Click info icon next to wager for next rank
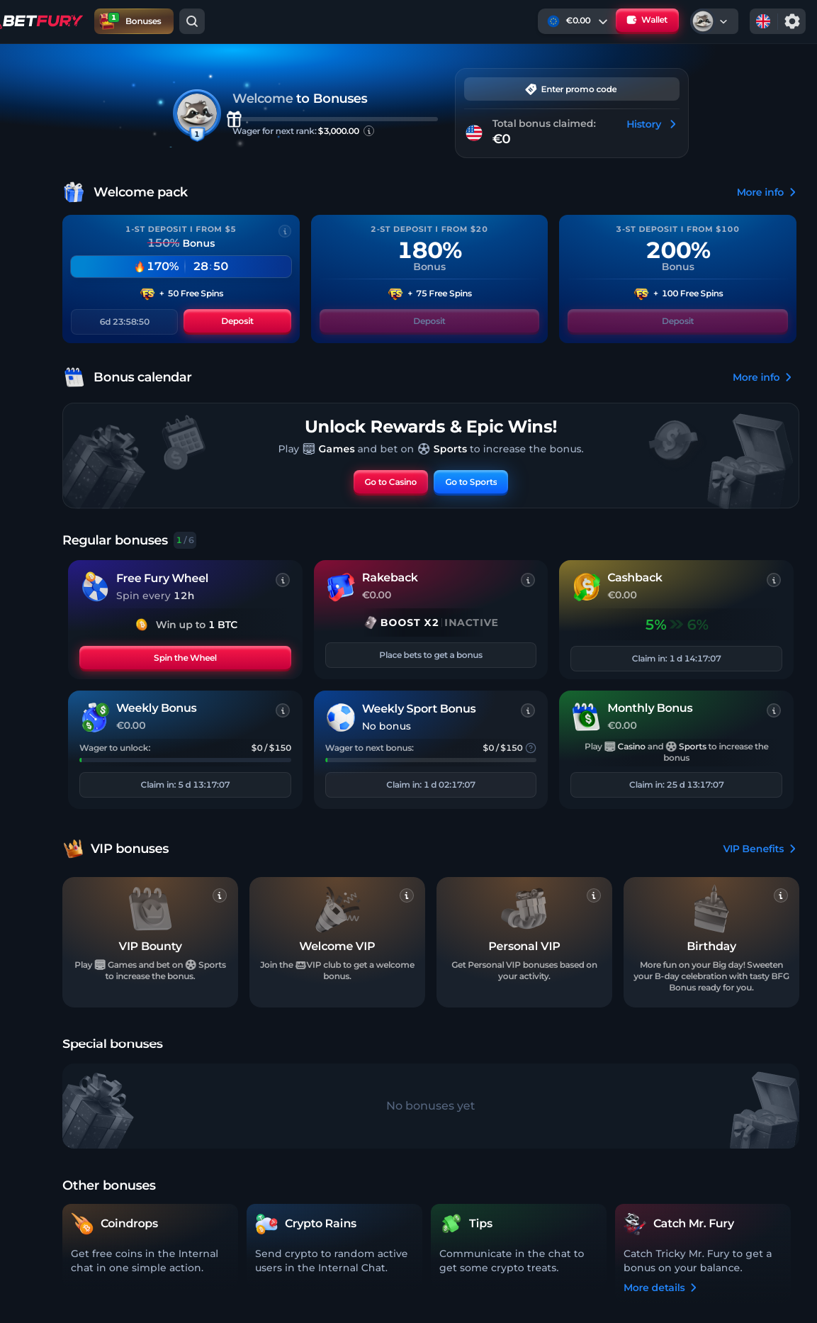Image resolution: width=817 pixels, height=1323 pixels. tap(369, 131)
